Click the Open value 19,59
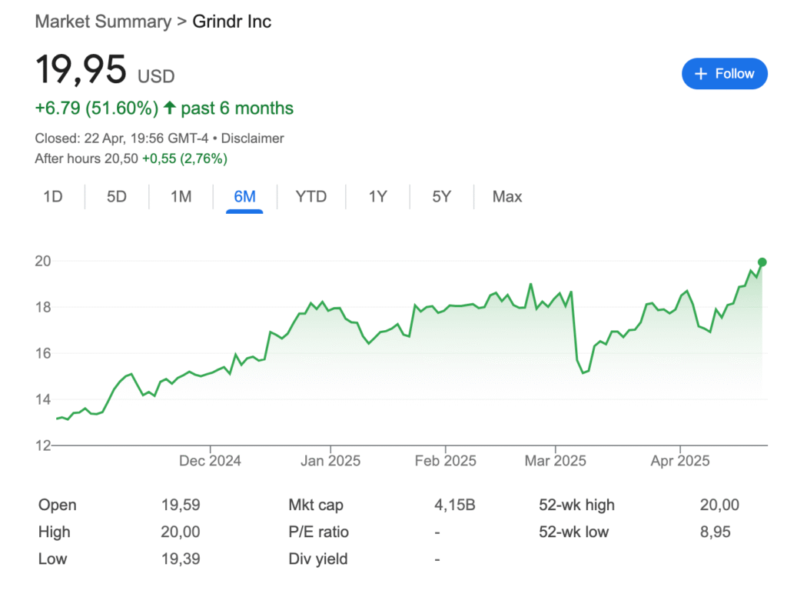 (181, 505)
